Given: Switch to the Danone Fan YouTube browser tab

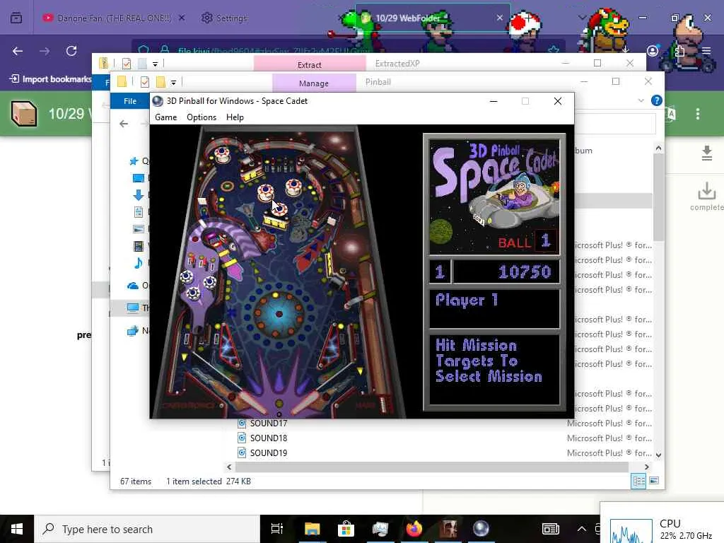Looking at the screenshot, I should coord(113,18).
